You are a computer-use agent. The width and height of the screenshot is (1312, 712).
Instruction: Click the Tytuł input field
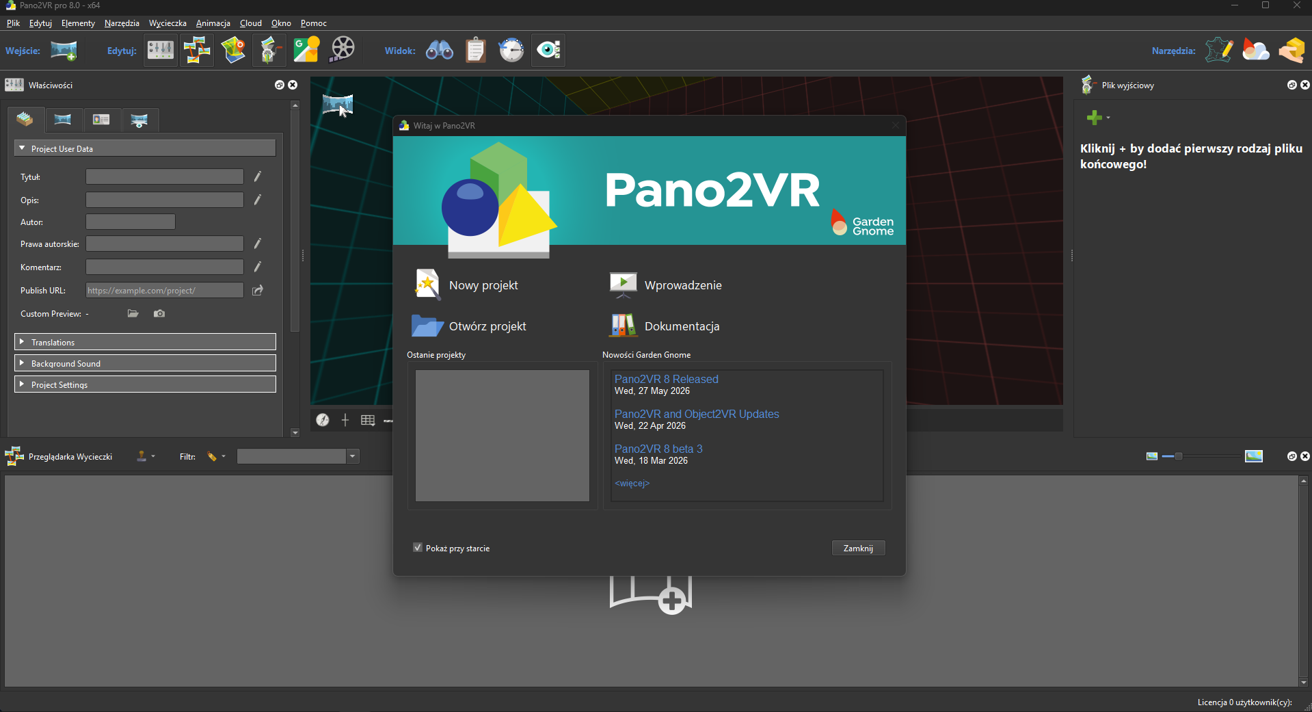point(165,176)
